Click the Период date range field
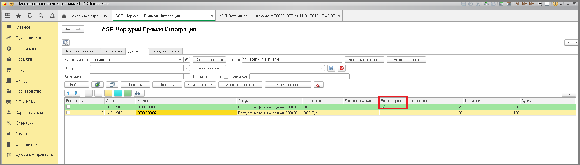 [289, 60]
